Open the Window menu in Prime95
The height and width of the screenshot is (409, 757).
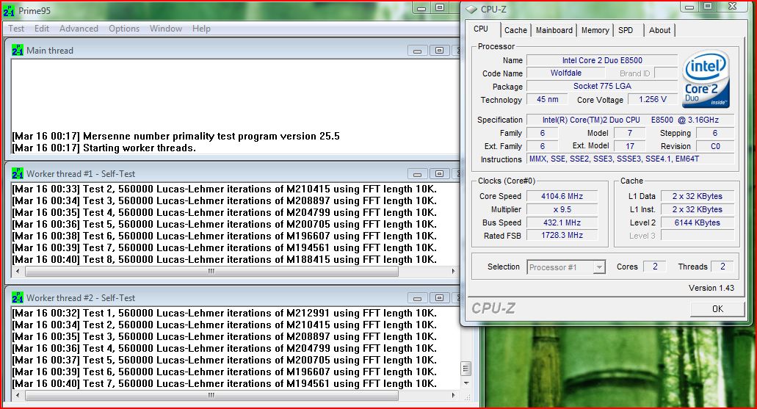(x=166, y=29)
